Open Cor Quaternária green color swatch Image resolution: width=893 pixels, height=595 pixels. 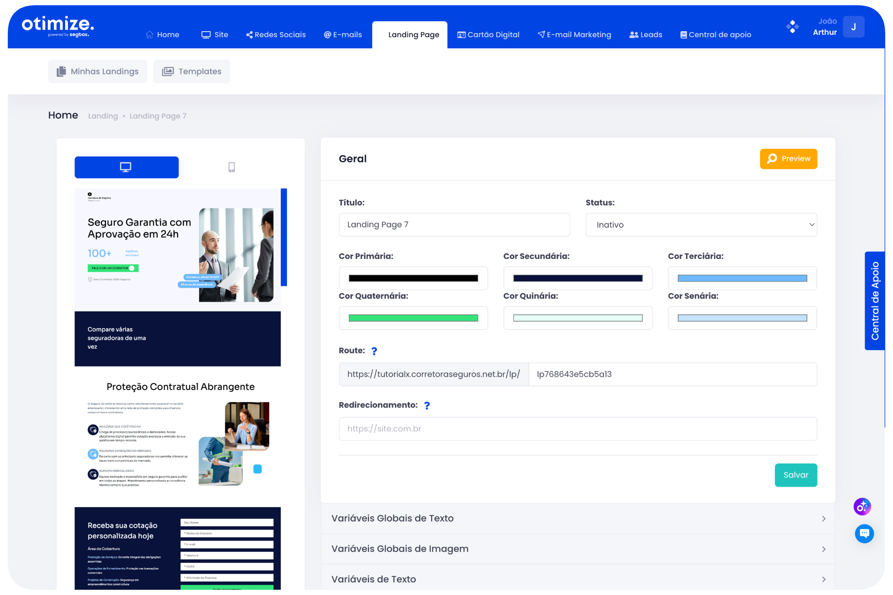(413, 318)
